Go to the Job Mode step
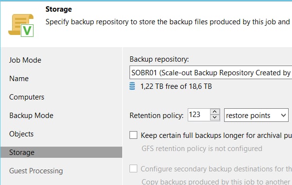The height and width of the screenshot is (185, 292). click(x=25, y=60)
